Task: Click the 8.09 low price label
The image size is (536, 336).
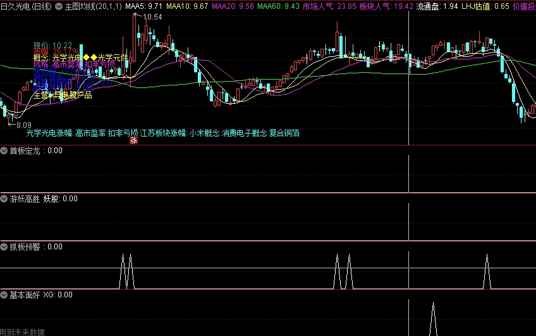Action: 23,125
